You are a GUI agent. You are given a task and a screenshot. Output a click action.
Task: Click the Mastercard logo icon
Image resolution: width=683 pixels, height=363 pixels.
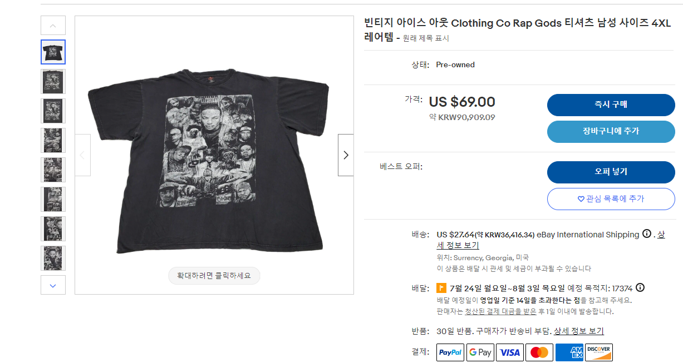[539, 352]
